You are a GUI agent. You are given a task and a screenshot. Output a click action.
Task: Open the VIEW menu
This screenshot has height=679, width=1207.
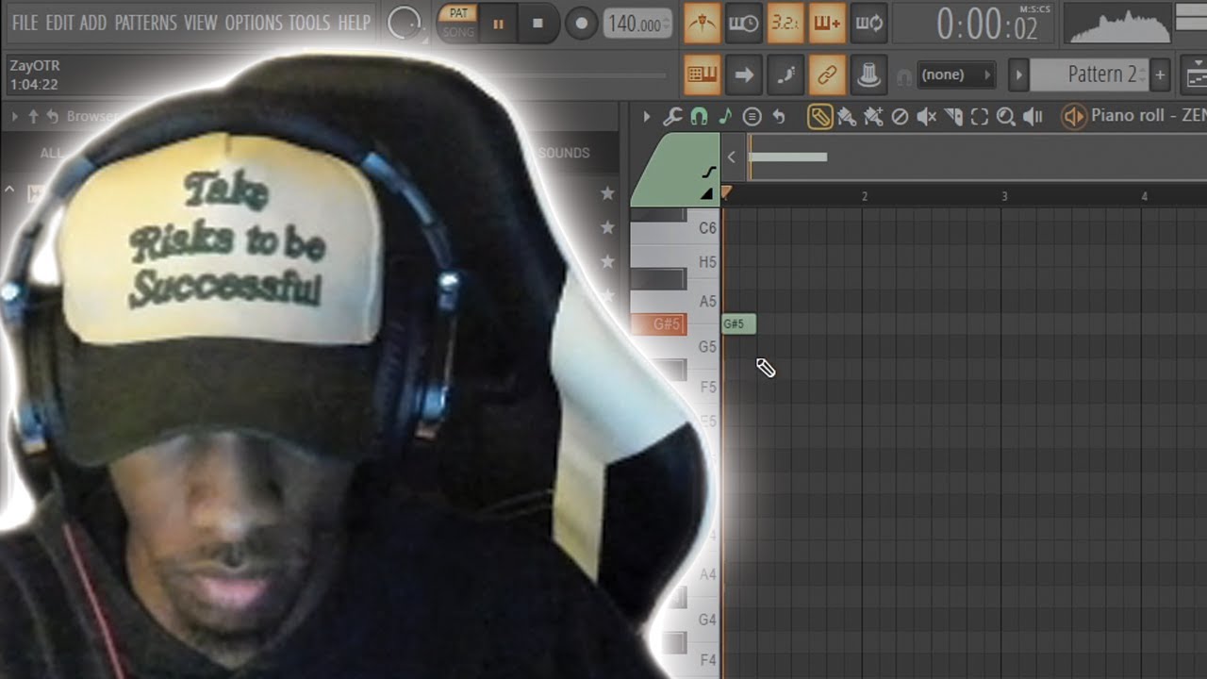pos(201,22)
